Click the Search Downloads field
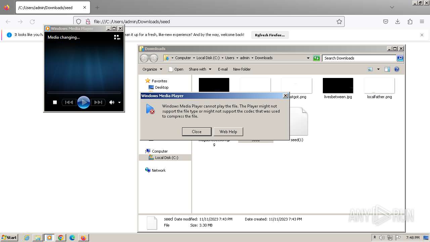Image resolution: width=430 pixels, height=242 pixels. [x=359, y=58]
